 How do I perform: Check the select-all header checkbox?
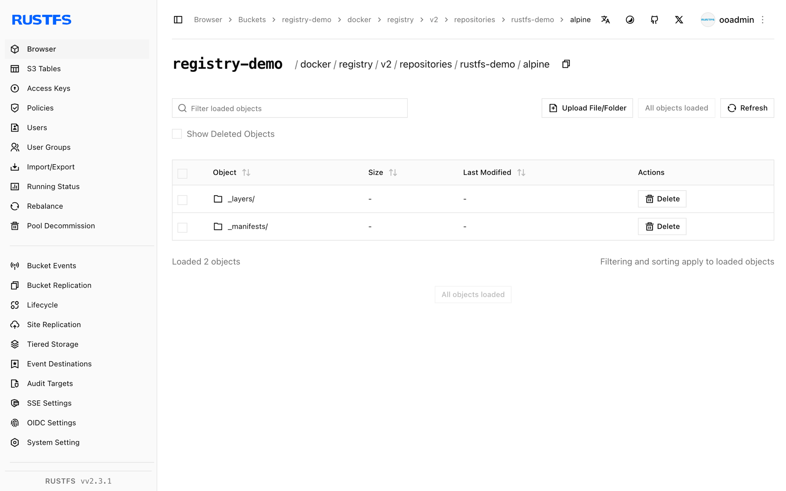click(182, 173)
